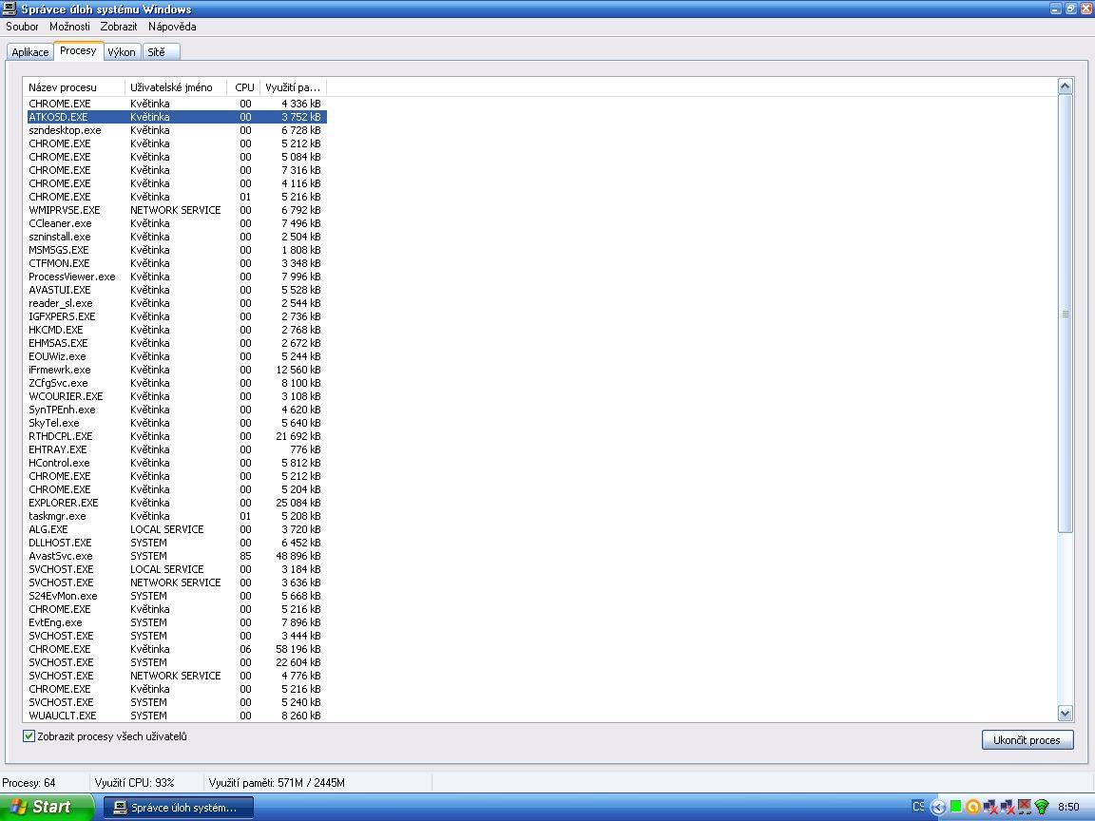
Task: Select the SynTPEnh.exe process
Action: tap(177, 410)
